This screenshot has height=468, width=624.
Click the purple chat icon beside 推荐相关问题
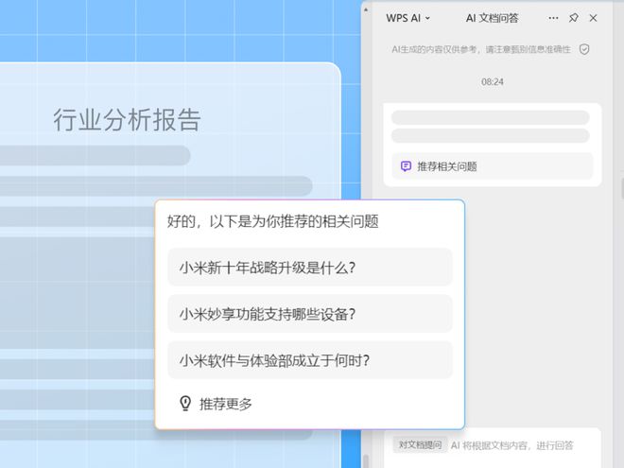point(406,166)
